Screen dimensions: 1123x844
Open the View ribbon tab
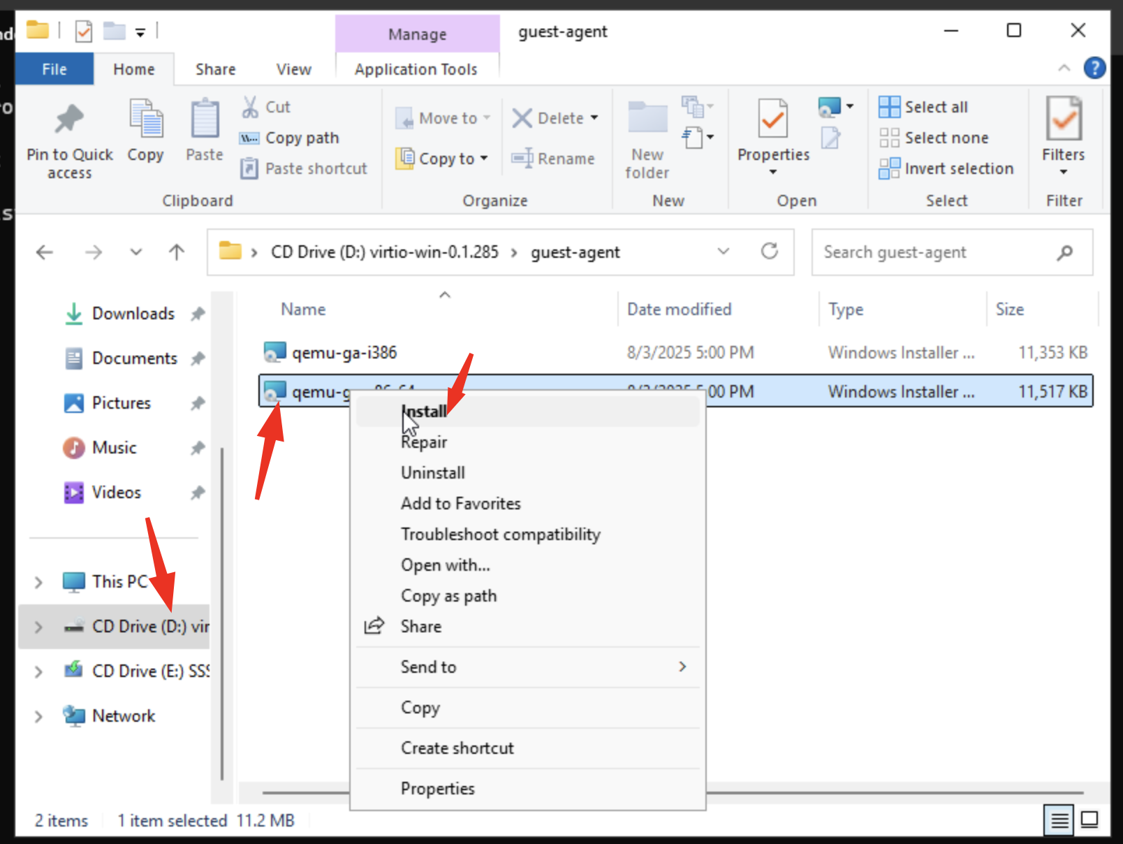pos(293,69)
